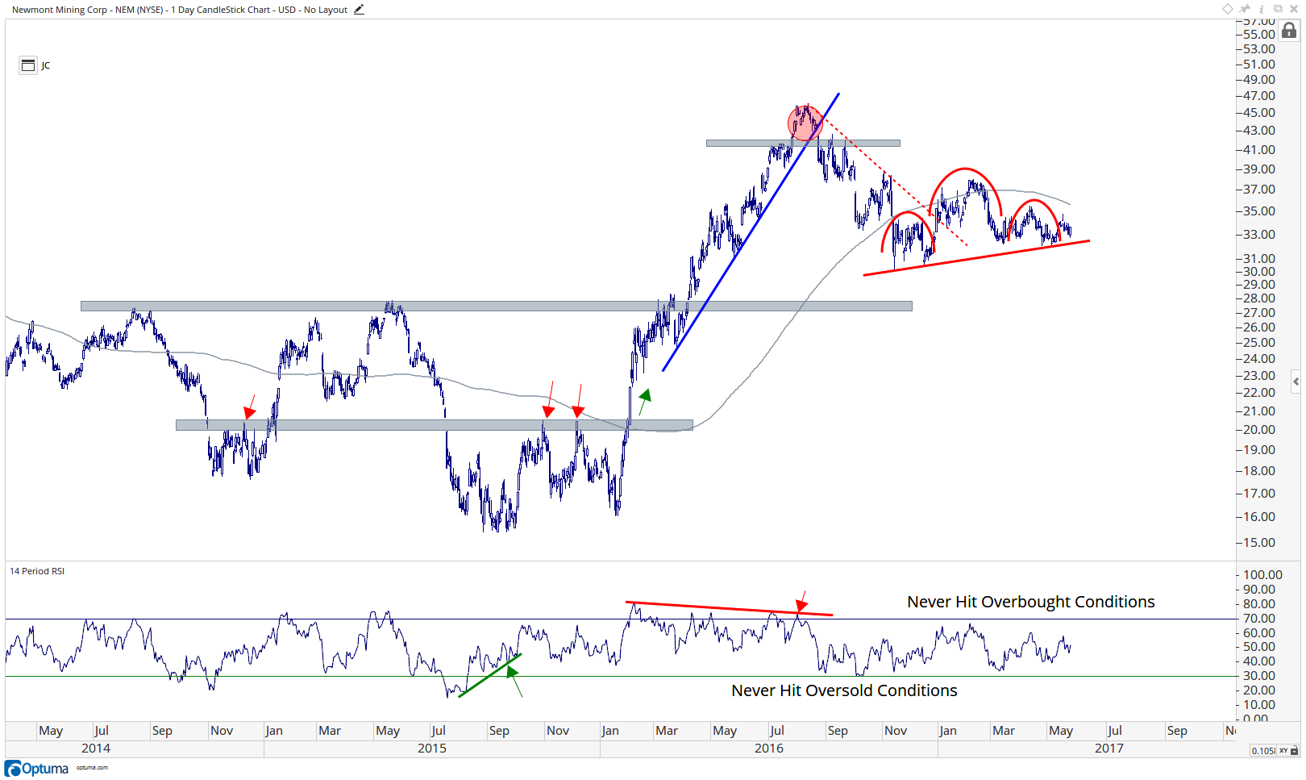The height and width of the screenshot is (780, 1306).
Task: Select the 2016 year label on the time axis
Action: point(769,749)
